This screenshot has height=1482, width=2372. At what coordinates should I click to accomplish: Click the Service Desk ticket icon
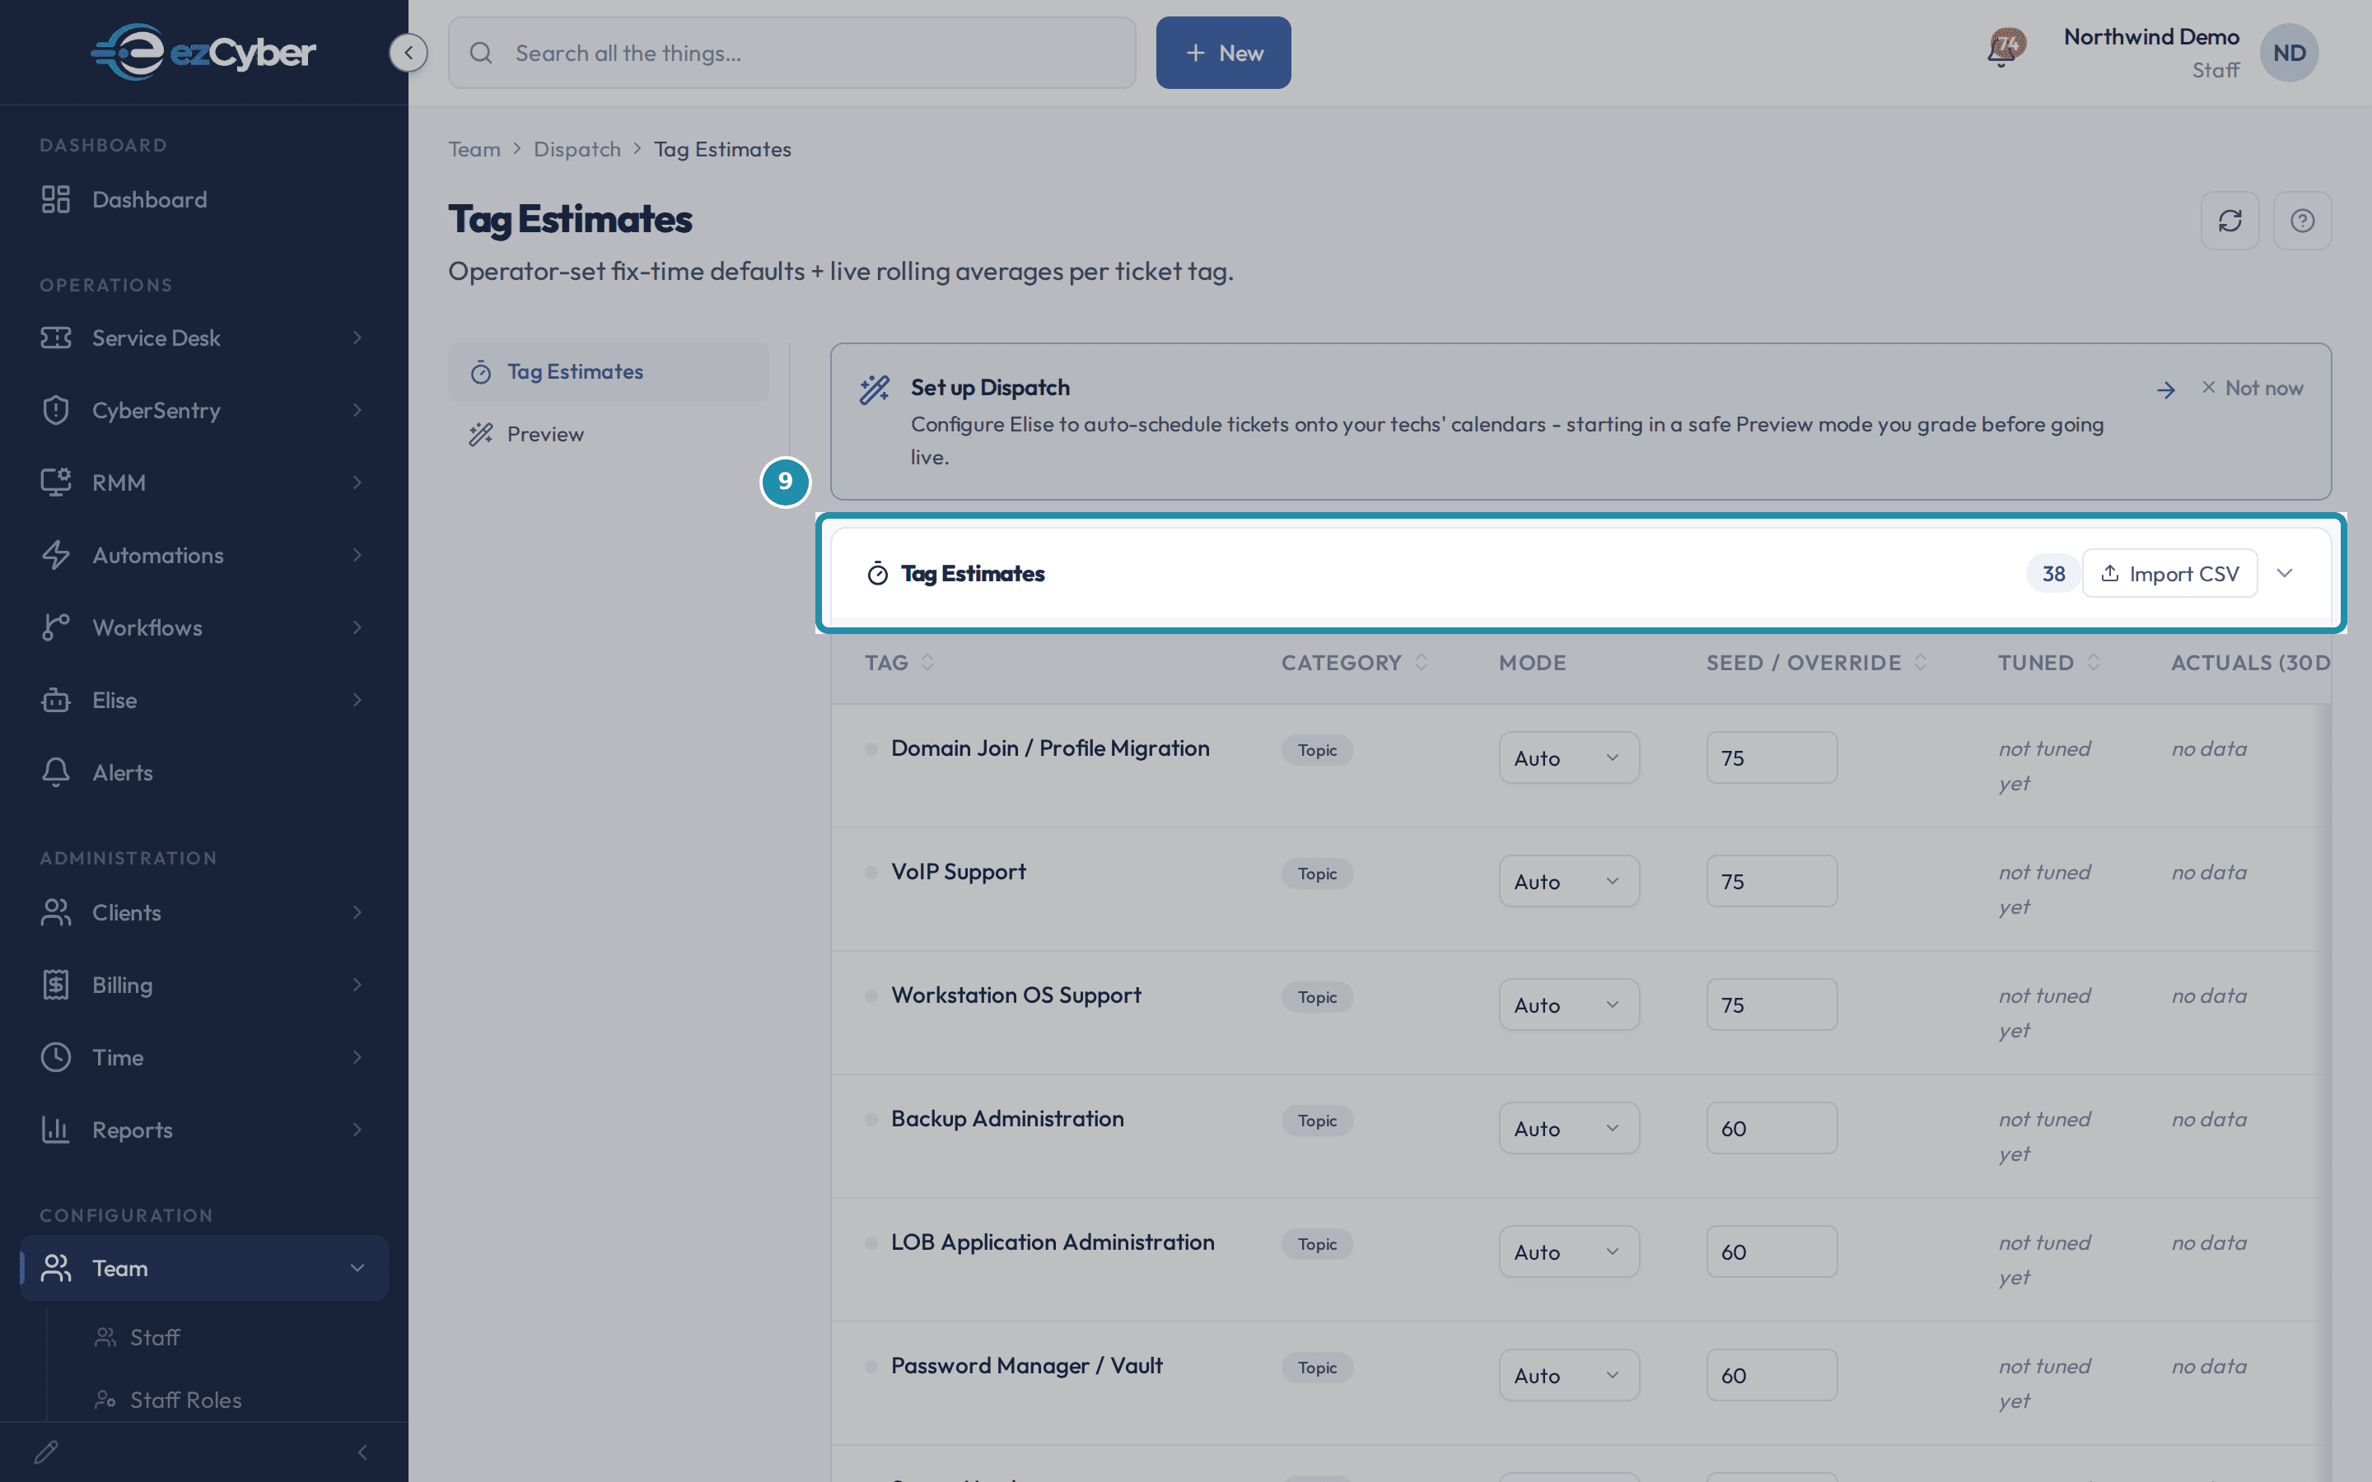[56, 338]
